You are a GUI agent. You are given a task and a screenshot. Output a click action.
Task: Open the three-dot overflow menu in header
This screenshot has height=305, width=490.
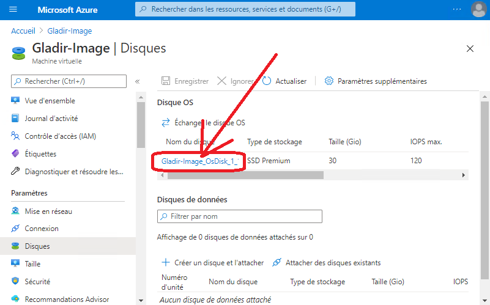457,9
